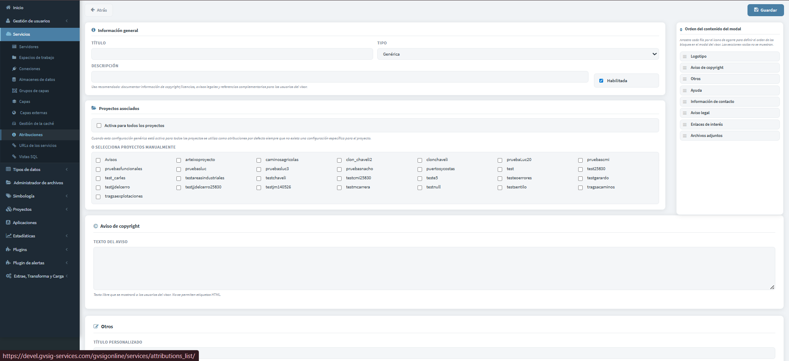
Task: Click the Vistas SQL link icon
Action: click(15, 156)
